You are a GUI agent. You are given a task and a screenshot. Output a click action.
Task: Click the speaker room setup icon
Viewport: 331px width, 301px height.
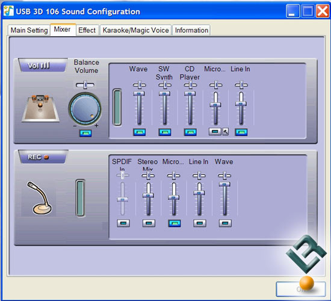coord(40,108)
